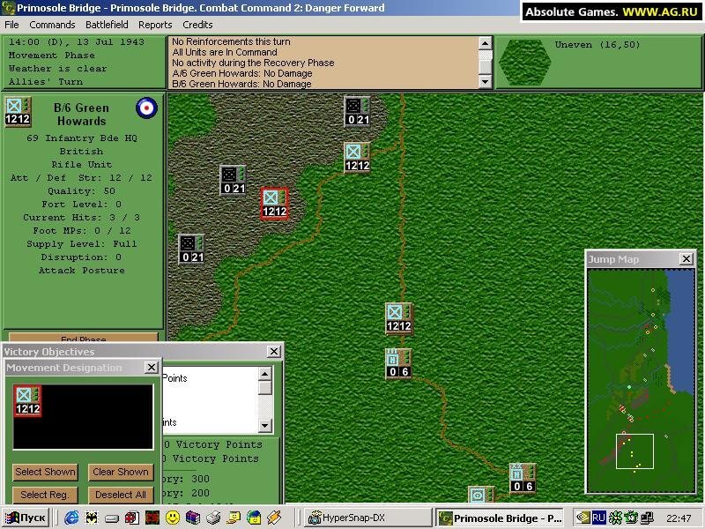Viewport: 705px width, 529px height.
Task: Open the Credits menu
Action: 197,25
